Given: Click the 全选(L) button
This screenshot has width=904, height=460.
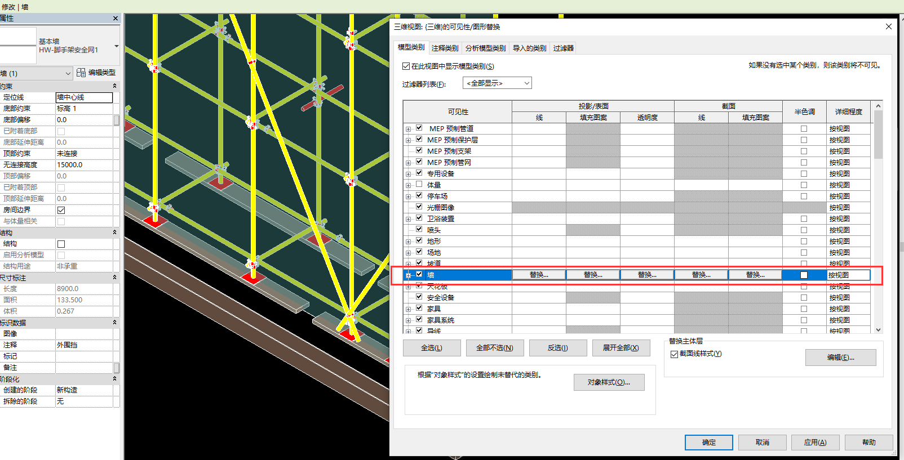Looking at the screenshot, I should click(432, 348).
